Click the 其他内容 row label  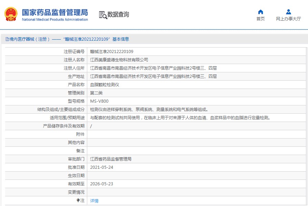click(76, 142)
